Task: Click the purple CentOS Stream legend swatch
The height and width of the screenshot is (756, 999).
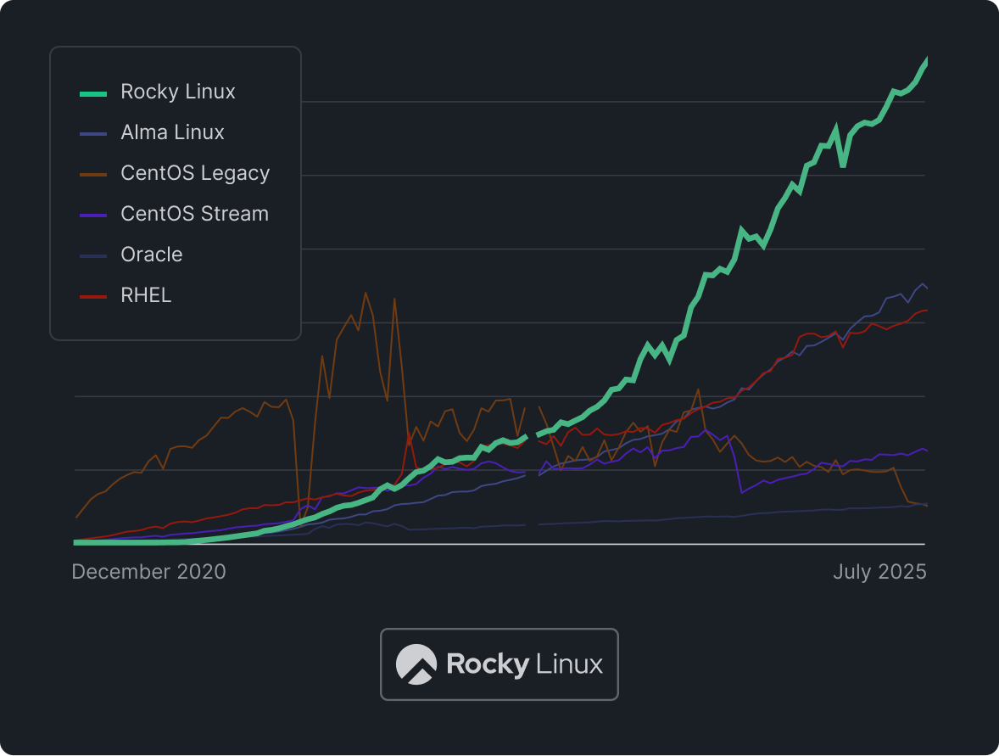Action: click(x=93, y=216)
